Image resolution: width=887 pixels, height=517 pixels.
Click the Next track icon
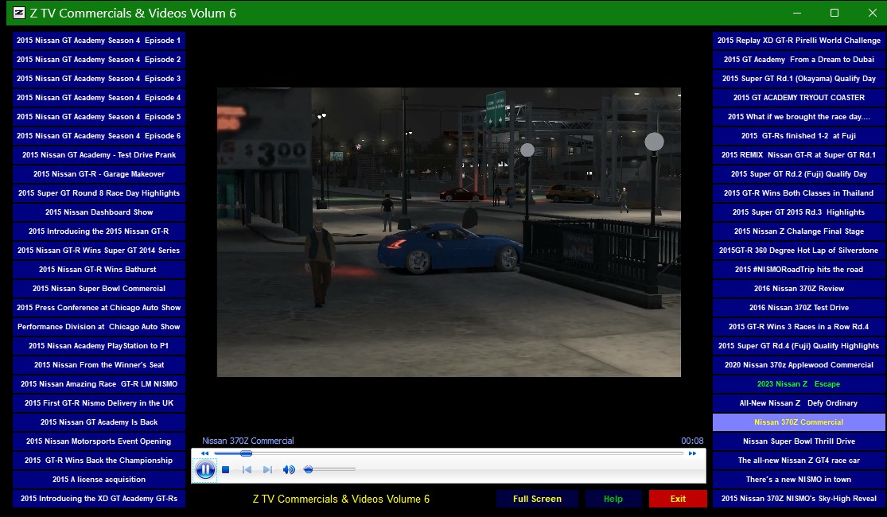click(267, 470)
